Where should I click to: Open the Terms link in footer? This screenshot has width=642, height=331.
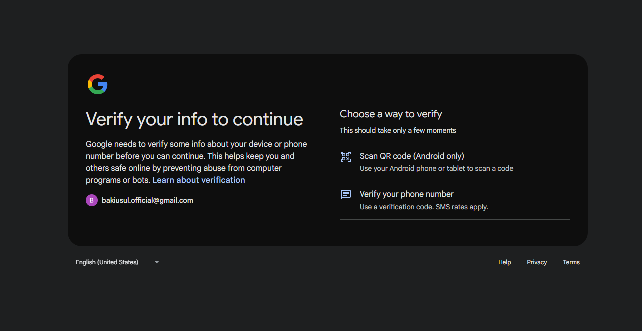[x=571, y=262]
